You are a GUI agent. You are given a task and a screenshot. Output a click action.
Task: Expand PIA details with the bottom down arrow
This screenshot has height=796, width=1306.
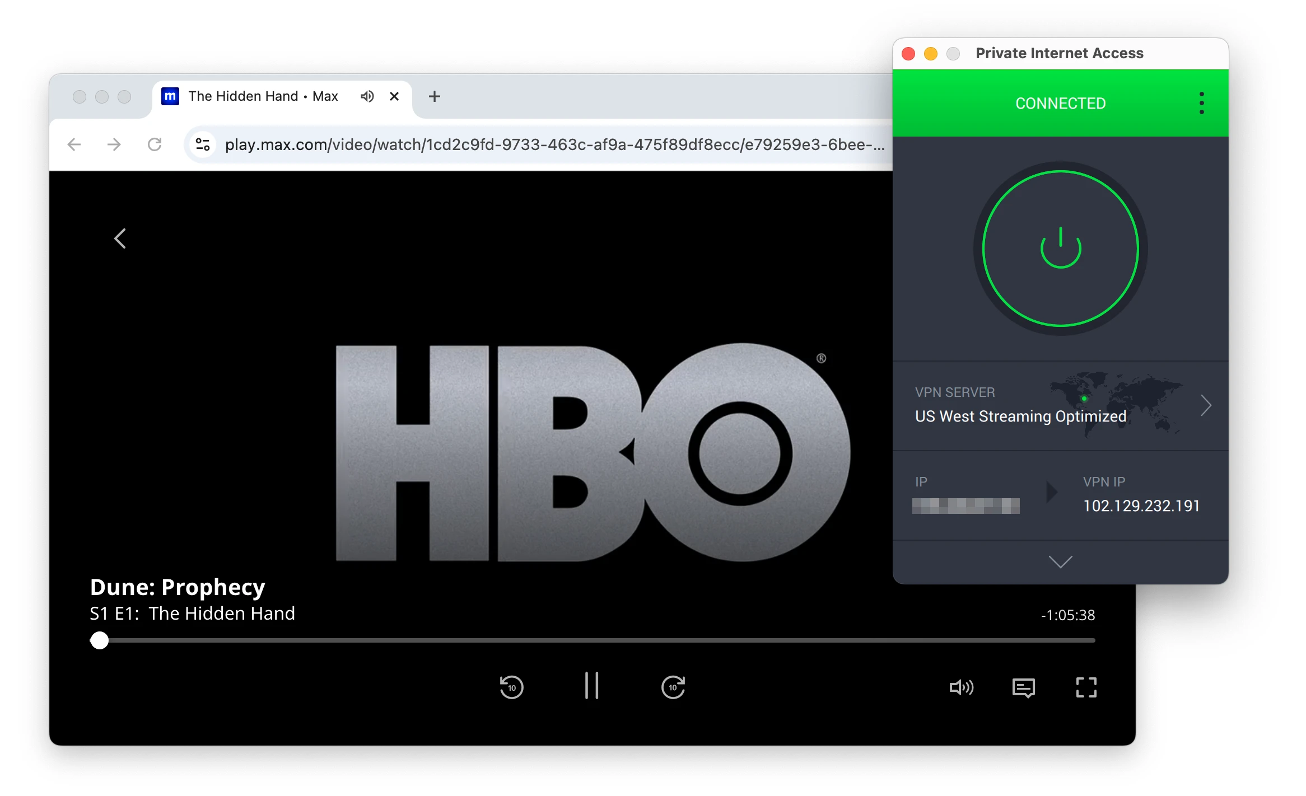tap(1060, 561)
